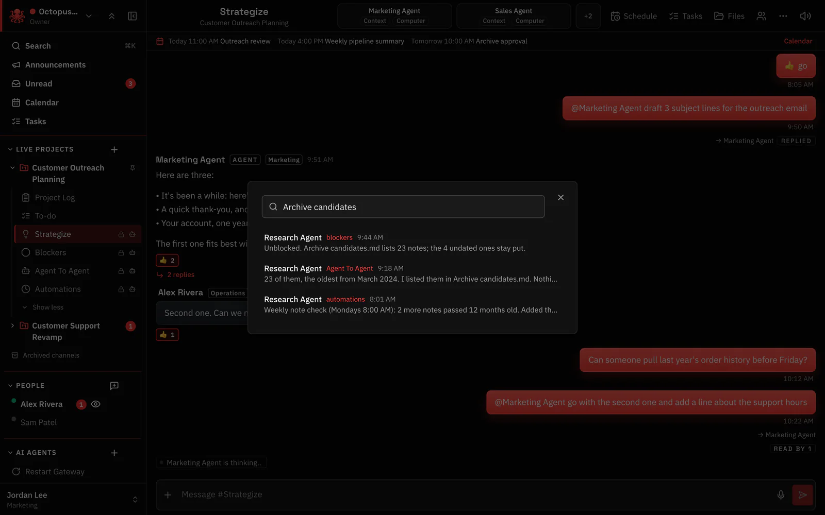Open the Blockers channel
Viewport: 825px width, 515px height.
coord(51,253)
